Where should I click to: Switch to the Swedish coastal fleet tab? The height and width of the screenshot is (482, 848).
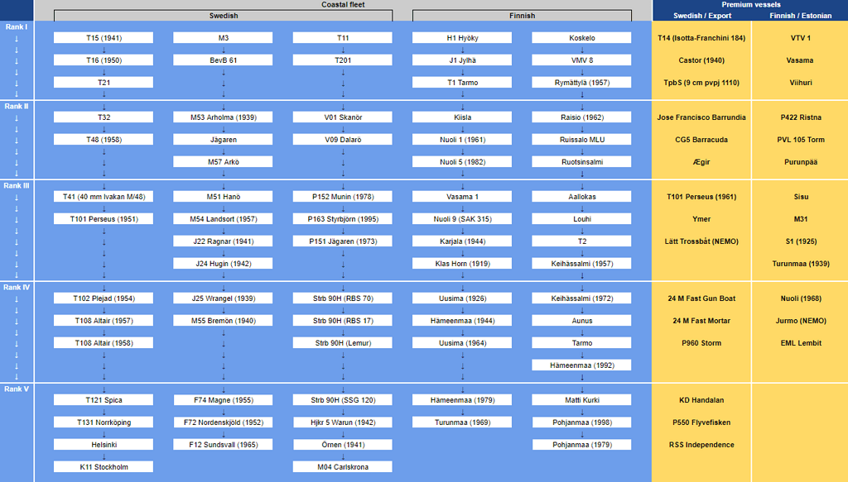222,15
